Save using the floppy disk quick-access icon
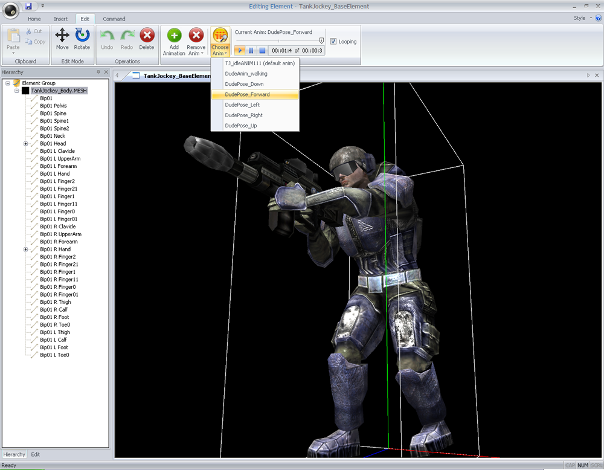The height and width of the screenshot is (470, 604). [28, 6]
